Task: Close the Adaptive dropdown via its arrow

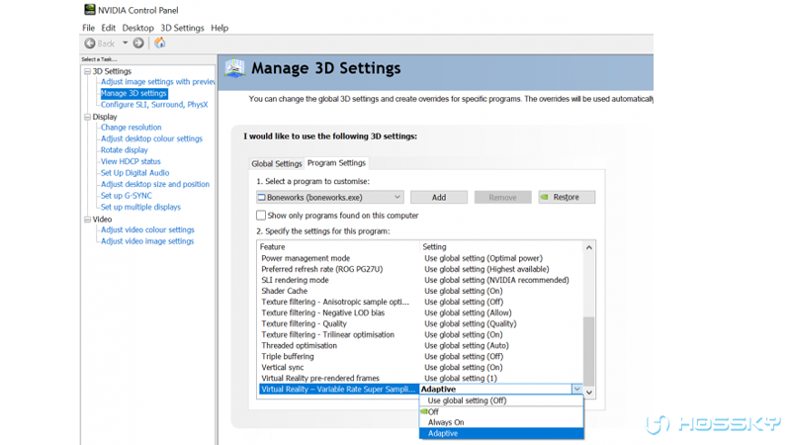Action: coord(577,390)
